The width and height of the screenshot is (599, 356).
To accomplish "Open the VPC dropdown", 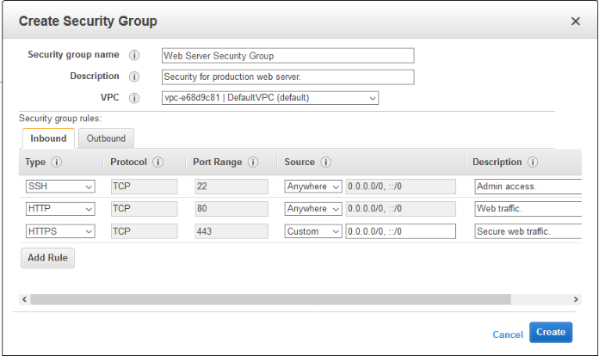I will coord(270,98).
